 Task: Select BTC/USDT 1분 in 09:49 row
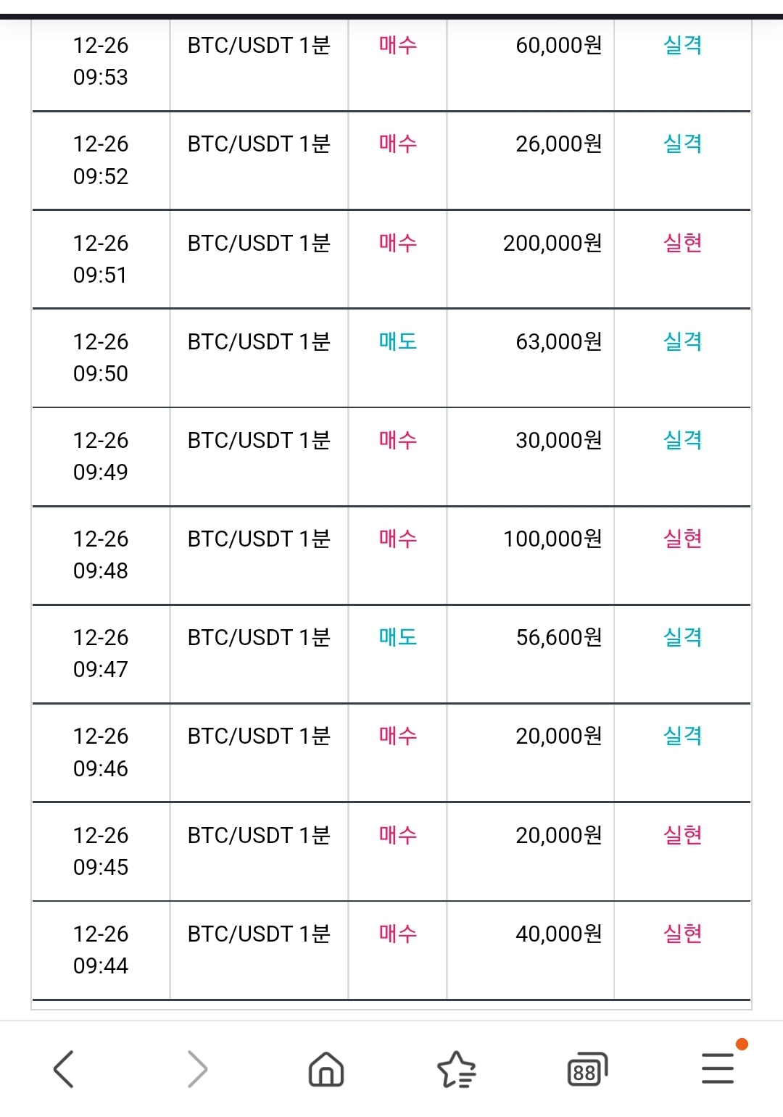coord(259,440)
